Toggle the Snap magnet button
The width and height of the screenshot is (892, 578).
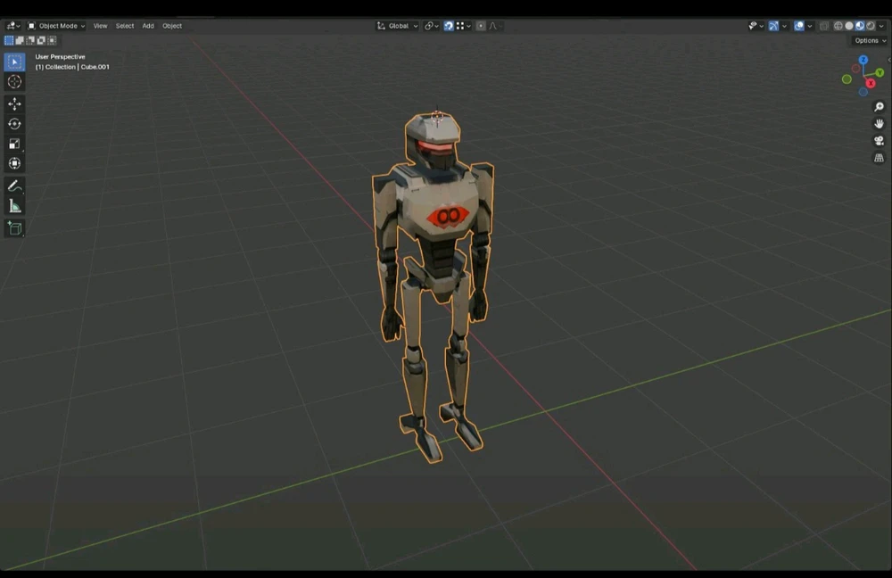(x=449, y=26)
